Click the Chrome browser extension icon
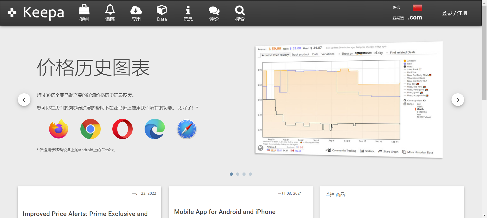This screenshot has width=487, height=218. click(91, 129)
